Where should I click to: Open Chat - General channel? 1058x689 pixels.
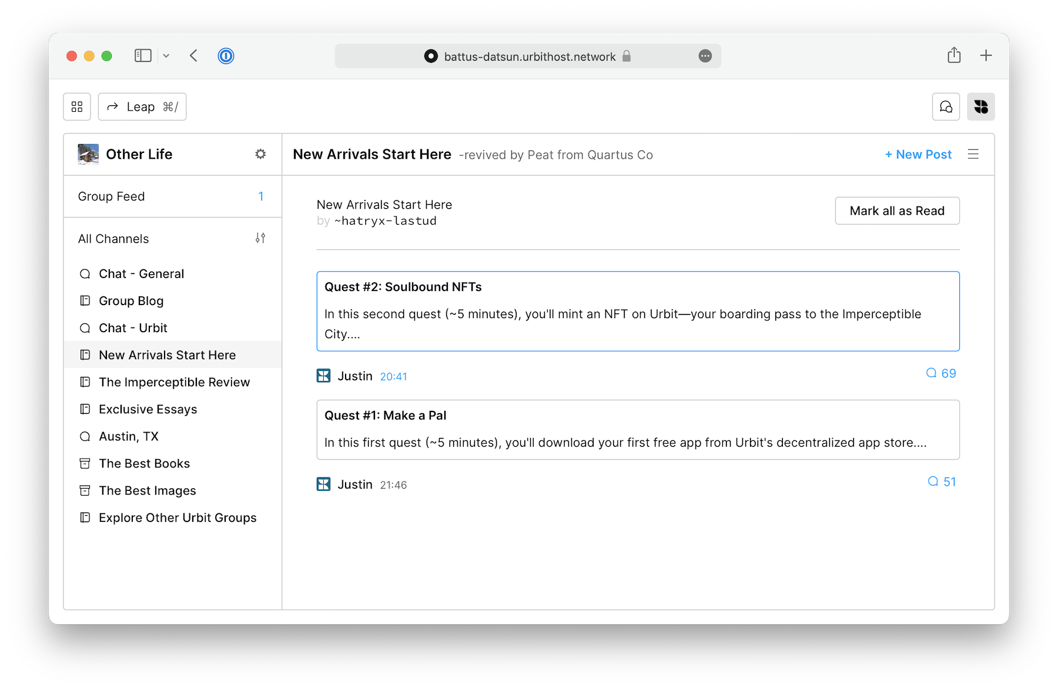(173, 274)
